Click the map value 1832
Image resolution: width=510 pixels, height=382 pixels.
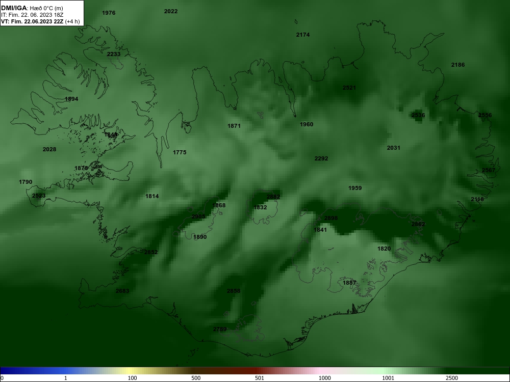[x=260, y=208]
